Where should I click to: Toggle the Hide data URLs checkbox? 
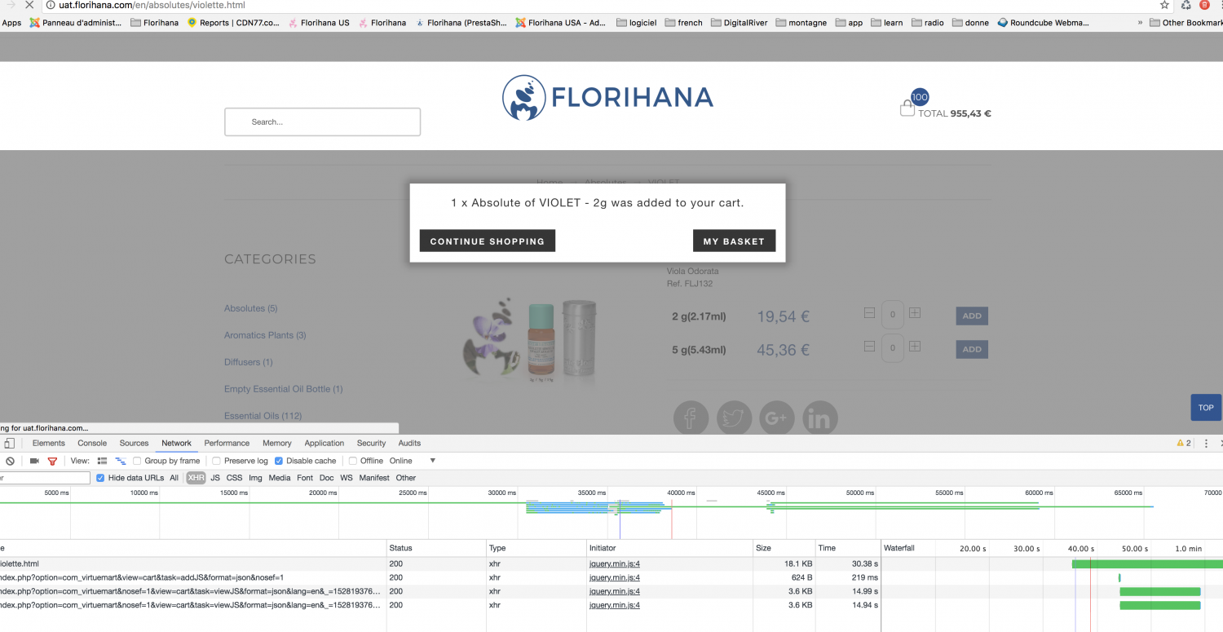[x=100, y=478]
